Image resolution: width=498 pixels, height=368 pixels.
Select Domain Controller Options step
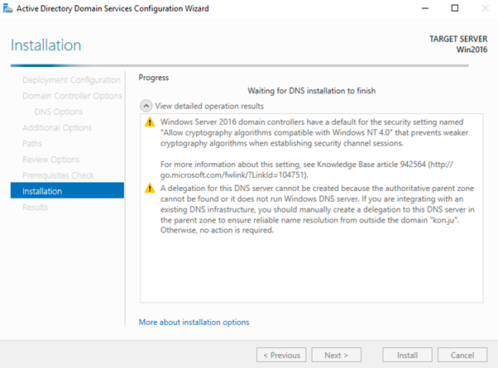[x=72, y=96]
